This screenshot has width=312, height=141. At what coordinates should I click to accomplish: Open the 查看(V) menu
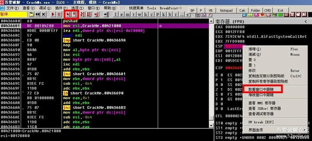[x=29, y=8]
